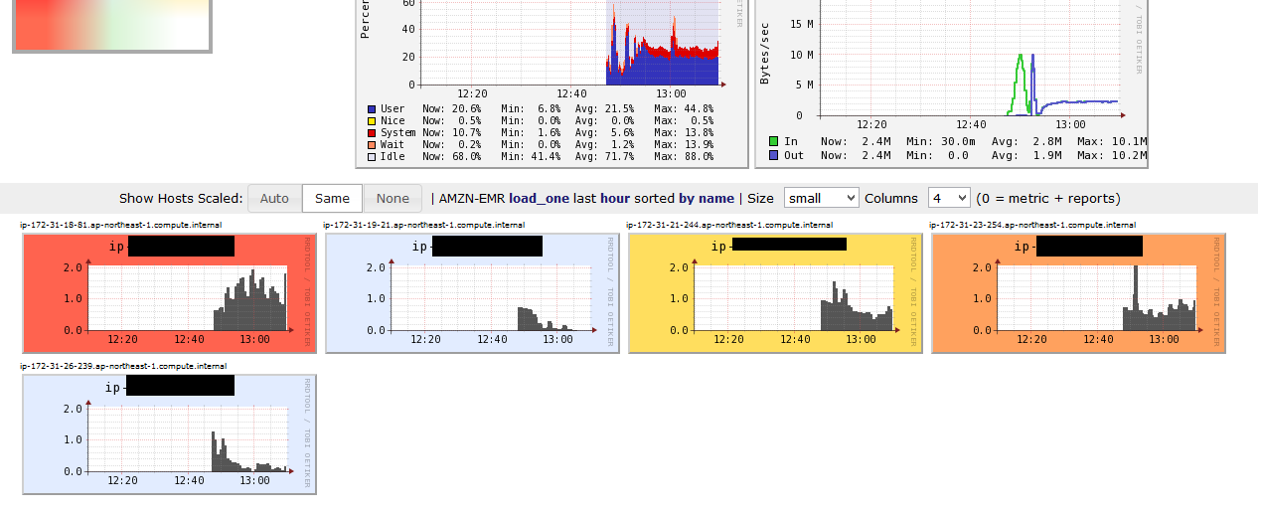Click the ip-172-31-26-239 hostname label
The image size is (1261, 514).
(123, 366)
